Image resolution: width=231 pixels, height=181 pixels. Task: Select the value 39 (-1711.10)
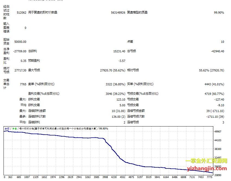click(x=215, y=111)
